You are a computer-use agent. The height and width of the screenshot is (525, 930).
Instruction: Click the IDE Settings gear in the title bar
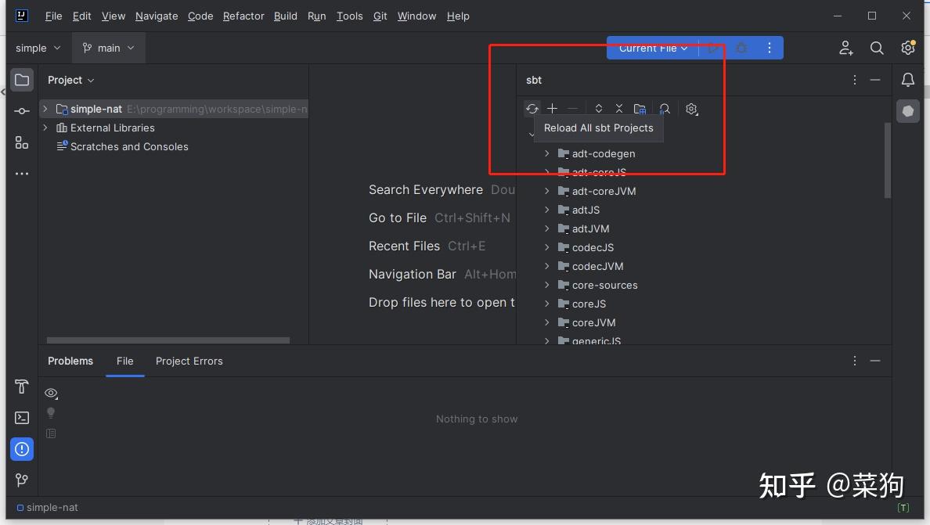(907, 48)
